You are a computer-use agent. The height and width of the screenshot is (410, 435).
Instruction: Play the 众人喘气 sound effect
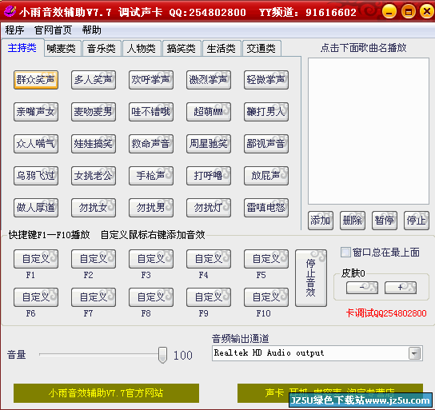coord(36,144)
